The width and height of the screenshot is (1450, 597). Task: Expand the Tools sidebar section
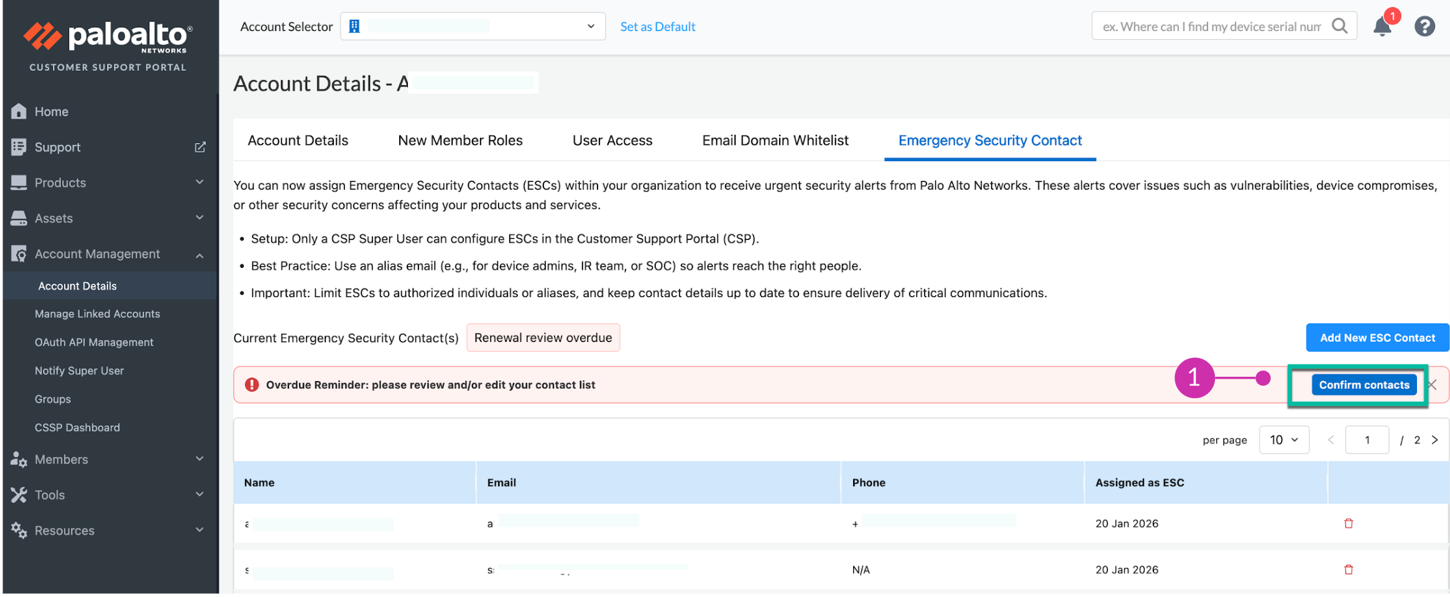tap(200, 494)
